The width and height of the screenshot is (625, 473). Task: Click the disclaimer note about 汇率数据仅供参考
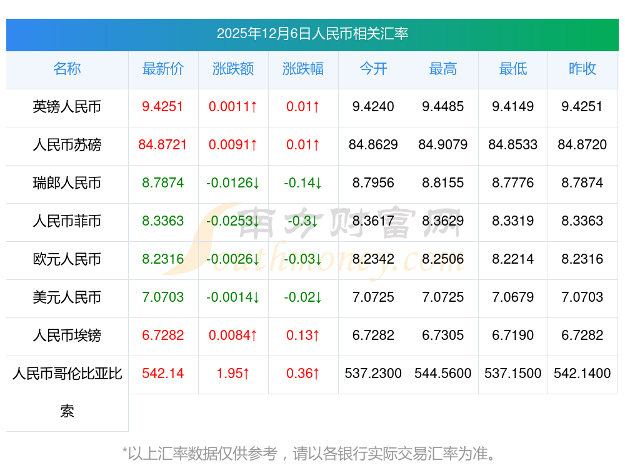pyautogui.click(x=309, y=454)
